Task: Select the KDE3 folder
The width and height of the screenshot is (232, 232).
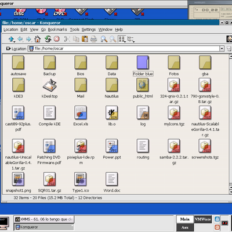Action: (x=18, y=88)
